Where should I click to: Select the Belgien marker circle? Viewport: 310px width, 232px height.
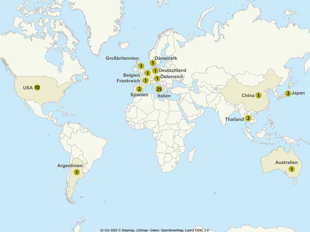tap(147, 73)
